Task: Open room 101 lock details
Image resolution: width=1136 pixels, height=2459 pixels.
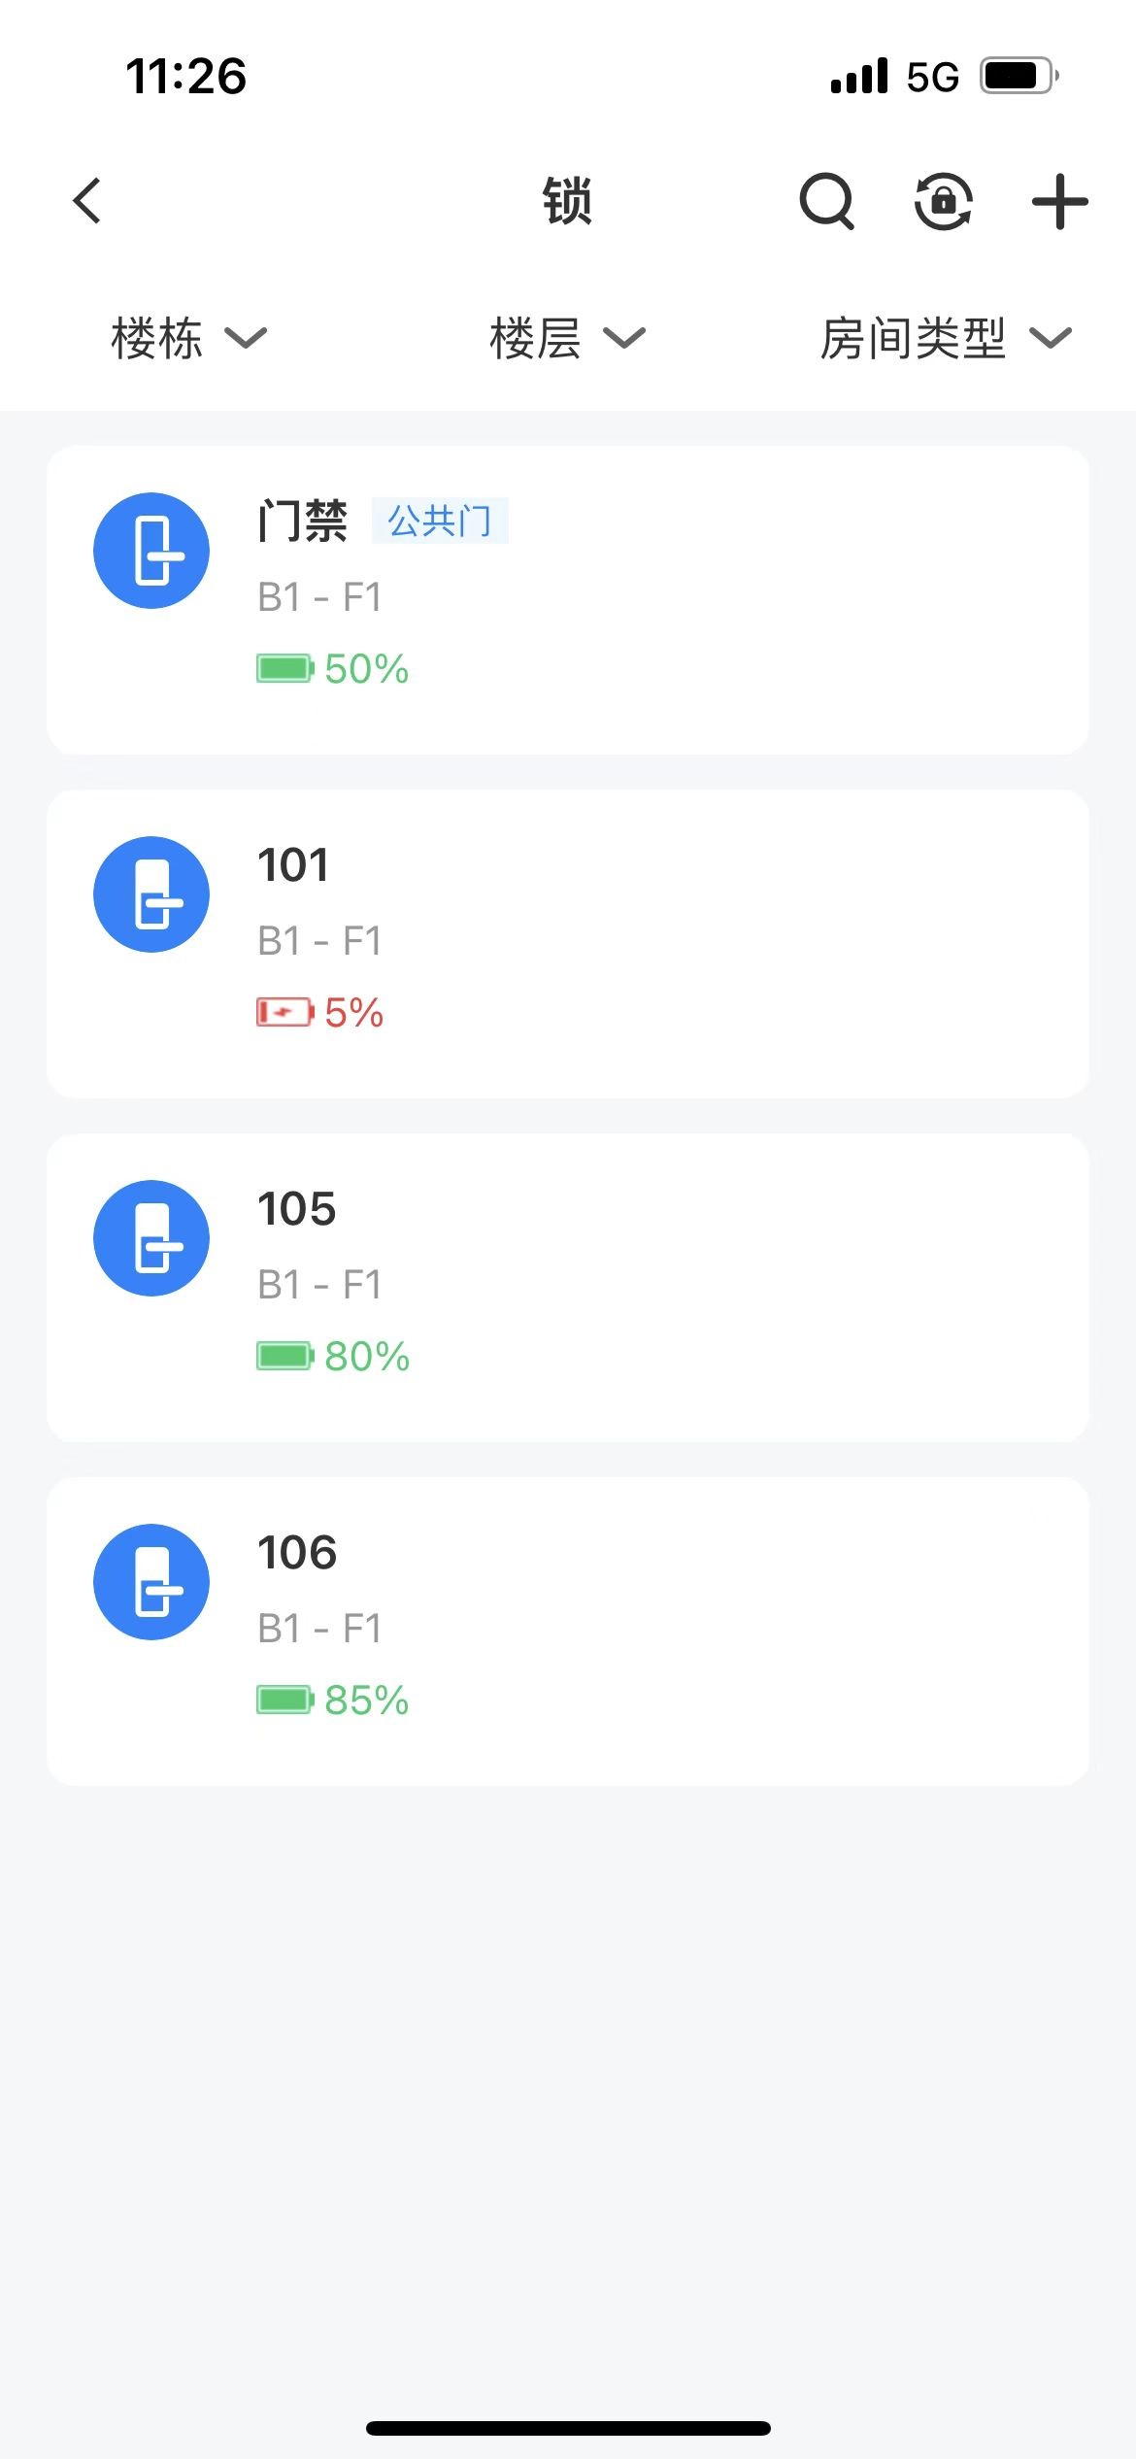Action: (x=680, y=943)
